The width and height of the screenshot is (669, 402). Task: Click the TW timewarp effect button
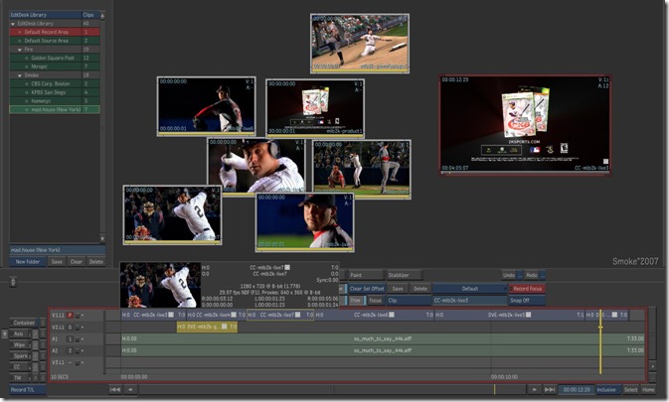(18, 377)
